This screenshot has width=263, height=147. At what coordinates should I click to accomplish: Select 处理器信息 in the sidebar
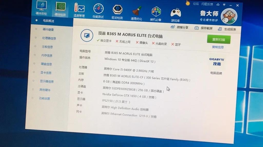pyautogui.click(x=49, y=38)
